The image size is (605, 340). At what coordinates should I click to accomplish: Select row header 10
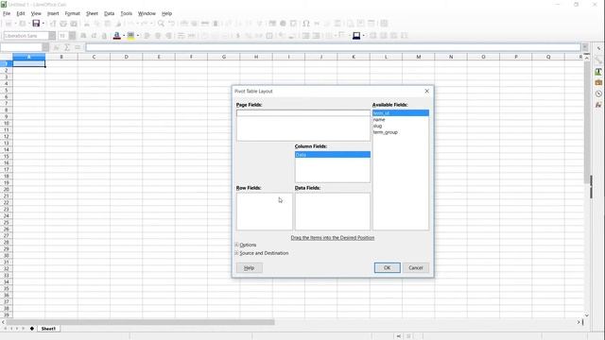[x=7, y=123]
